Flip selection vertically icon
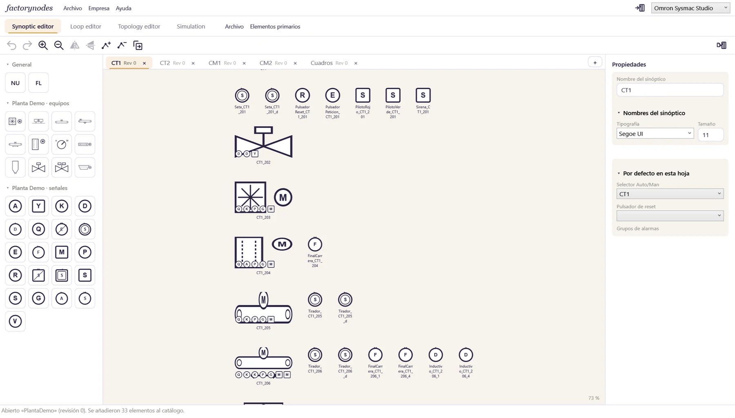The width and height of the screenshot is (735, 418). [90, 45]
